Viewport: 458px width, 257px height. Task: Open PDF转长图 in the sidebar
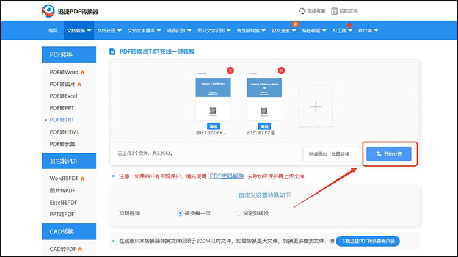[x=62, y=144]
